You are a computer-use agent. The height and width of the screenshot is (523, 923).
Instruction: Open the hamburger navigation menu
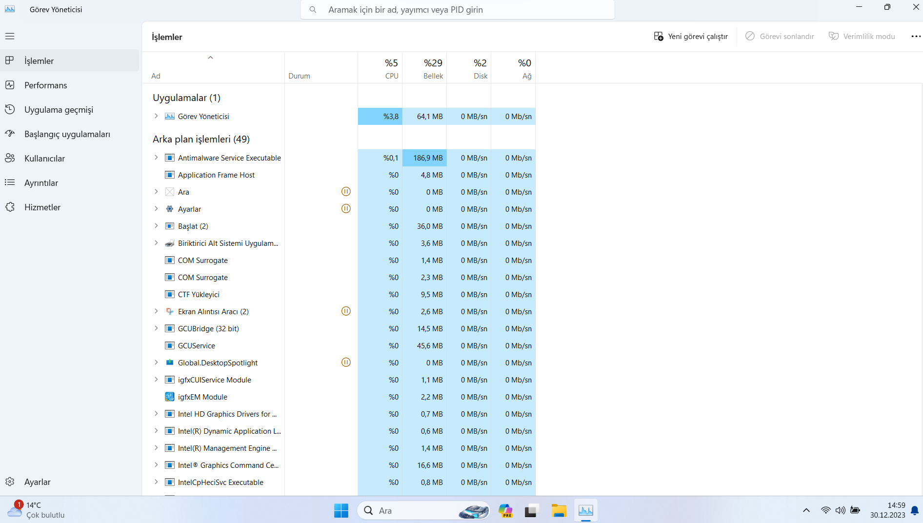(10, 36)
